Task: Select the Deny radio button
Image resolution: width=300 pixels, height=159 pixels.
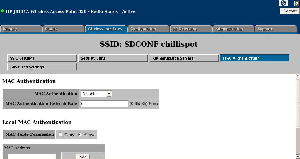Action: click(61, 135)
